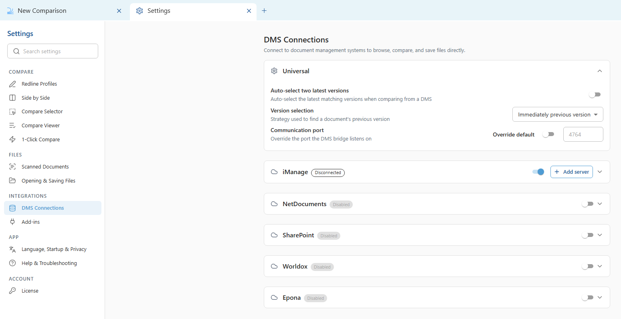Click the NetDocuments Disabled badge
This screenshot has height=319, width=621.
341,205
